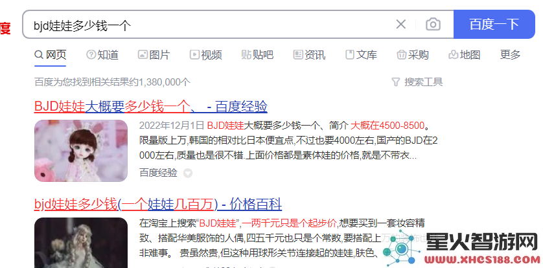Open 搜索工具 filter options
This screenshot has height=268, width=543.
(x=417, y=82)
